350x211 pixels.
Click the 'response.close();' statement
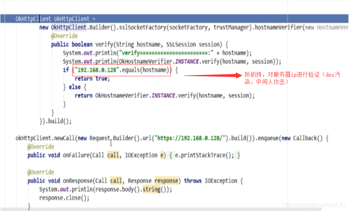(64, 197)
